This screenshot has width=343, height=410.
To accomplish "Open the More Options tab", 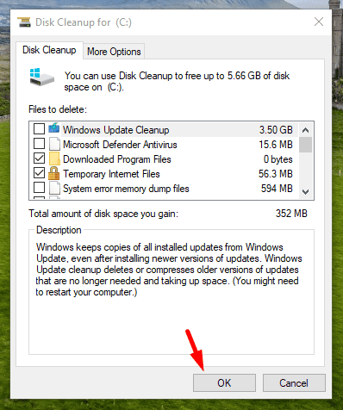I will [x=114, y=52].
